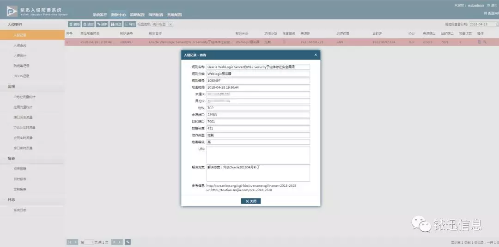Go to the last page of results
Viewport: 499px width, 247px height.
coord(120,242)
